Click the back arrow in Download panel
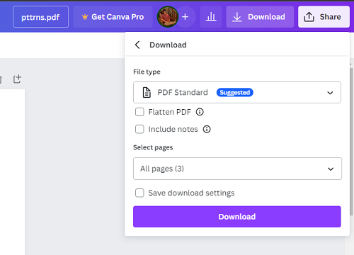The height and width of the screenshot is (255, 354). 137,45
